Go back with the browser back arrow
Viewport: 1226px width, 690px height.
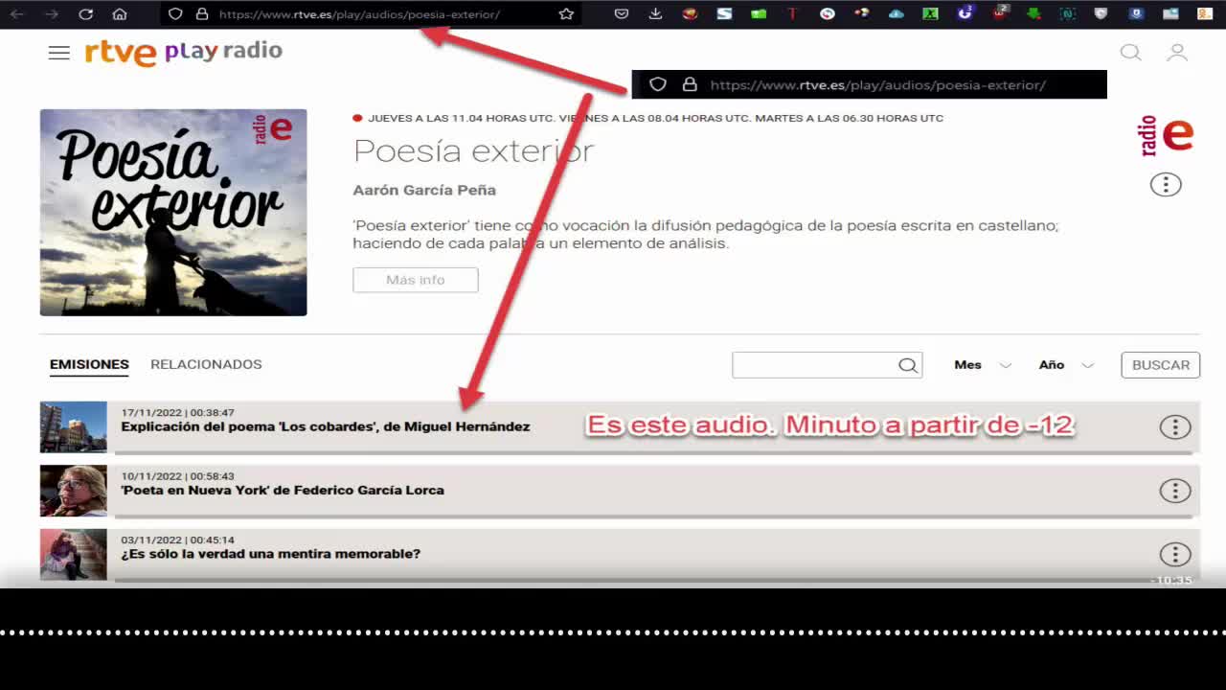[16, 14]
